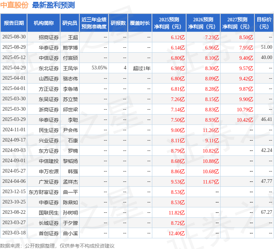The height and width of the screenshot is (249, 274).
Task: Click the 近三年业绩预测准确度 column header
Action: [x=94, y=23]
